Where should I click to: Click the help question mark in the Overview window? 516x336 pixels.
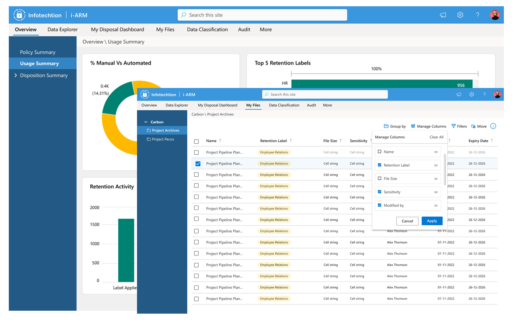[477, 15]
